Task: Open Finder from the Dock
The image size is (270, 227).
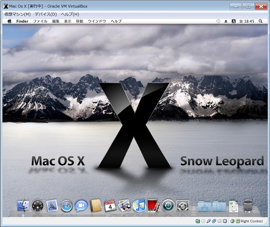Action: [x=23, y=206]
